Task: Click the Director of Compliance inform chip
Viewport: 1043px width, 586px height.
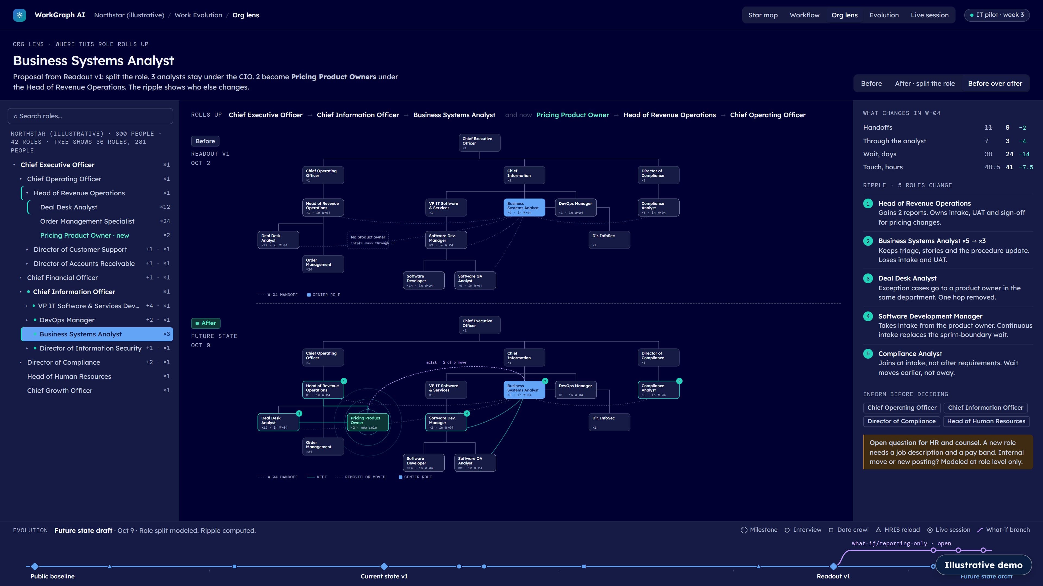Action: (x=901, y=421)
